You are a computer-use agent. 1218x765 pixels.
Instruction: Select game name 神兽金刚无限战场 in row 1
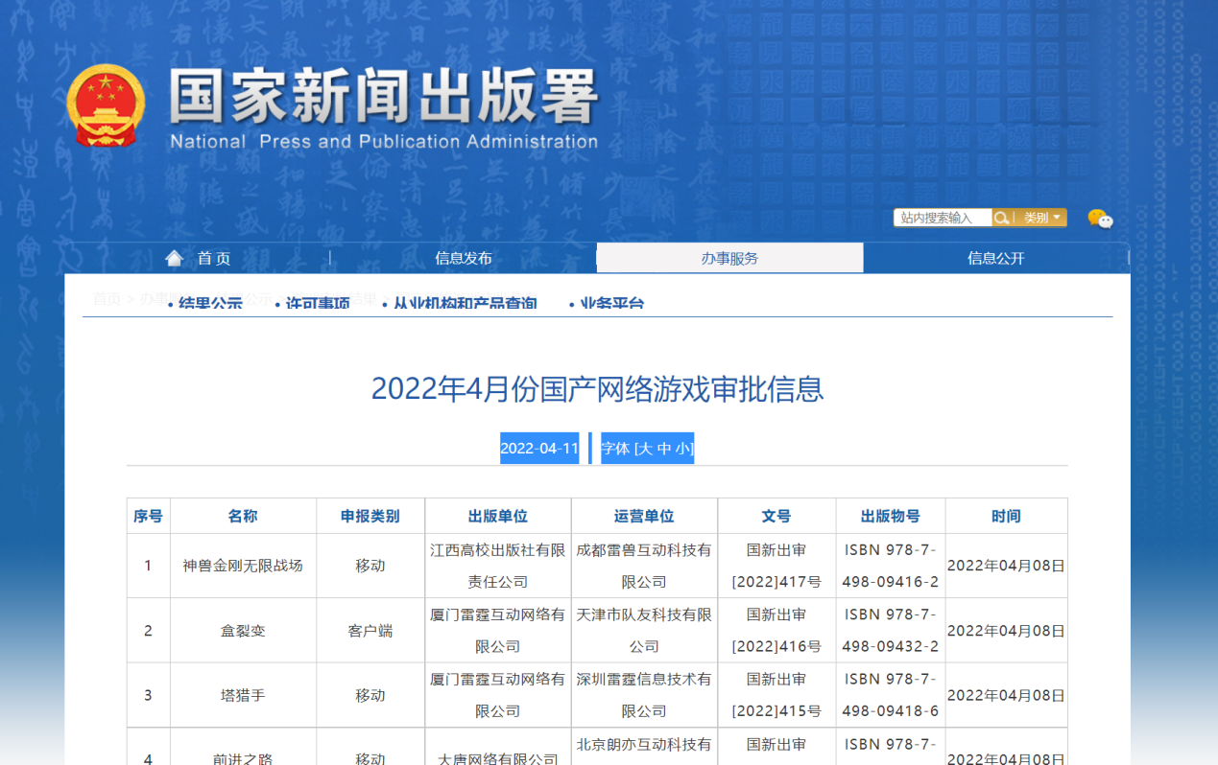244,566
